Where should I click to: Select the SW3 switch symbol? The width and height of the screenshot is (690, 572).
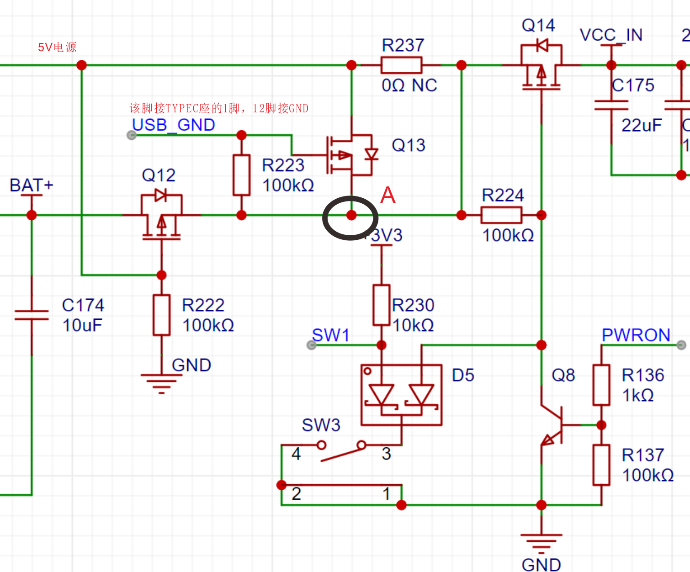[342, 465]
